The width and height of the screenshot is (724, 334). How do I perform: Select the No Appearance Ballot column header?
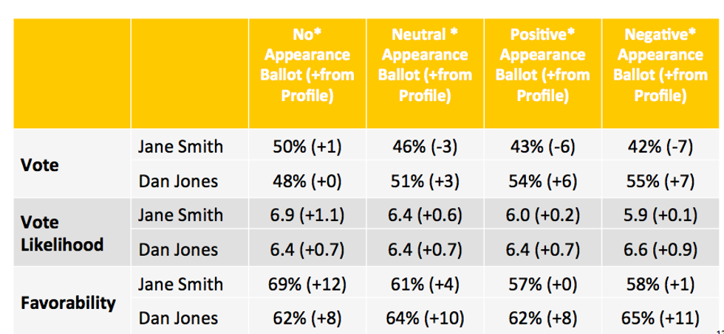coord(307,74)
